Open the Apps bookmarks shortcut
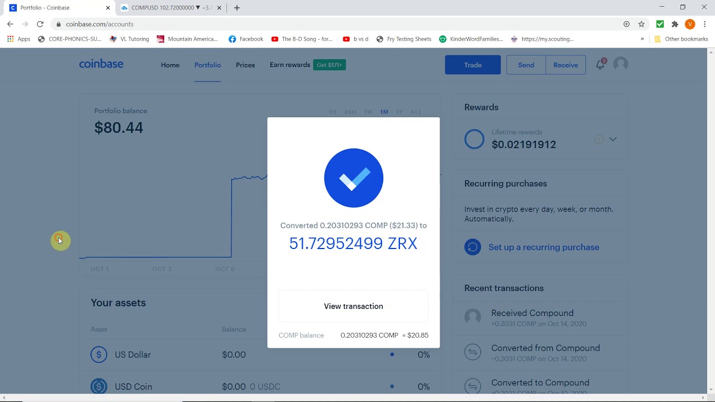The width and height of the screenshot is (715, 402). point(19,39)
